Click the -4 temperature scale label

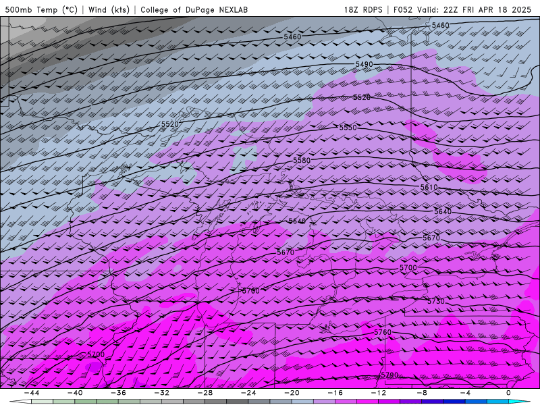[465, 393]
